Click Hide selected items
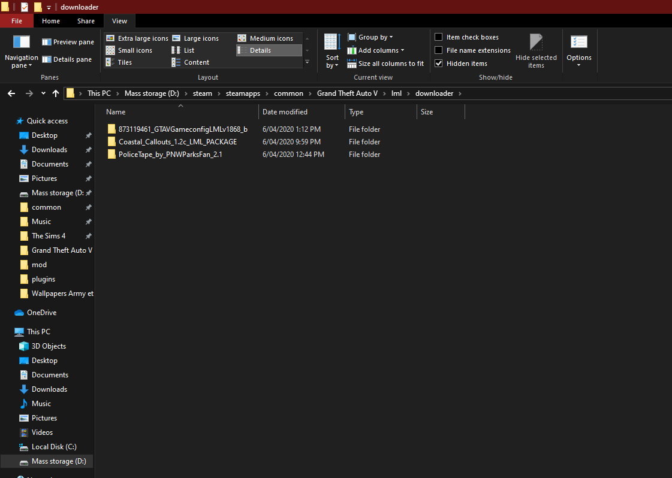Image resolution: width=672 pixels, height=478 pixels. [536, 51]
